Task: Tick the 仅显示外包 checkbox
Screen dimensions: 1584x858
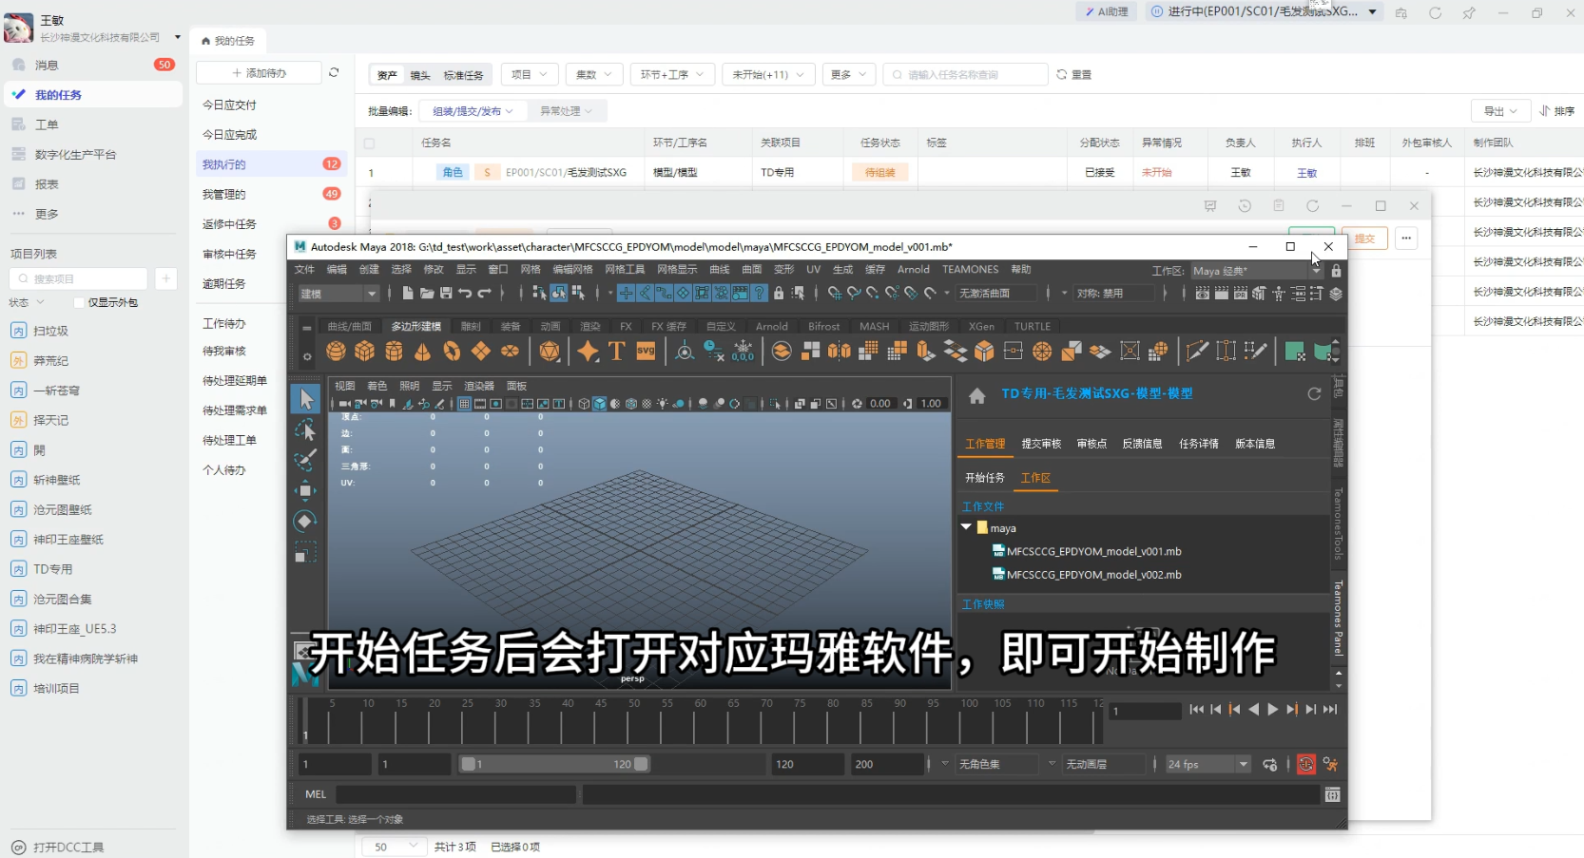Action: coord(80,303)
